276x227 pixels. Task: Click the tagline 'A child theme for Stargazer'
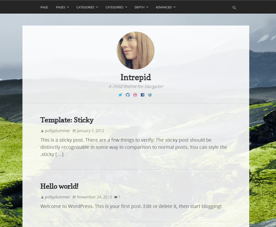click(x=136, y=87)
